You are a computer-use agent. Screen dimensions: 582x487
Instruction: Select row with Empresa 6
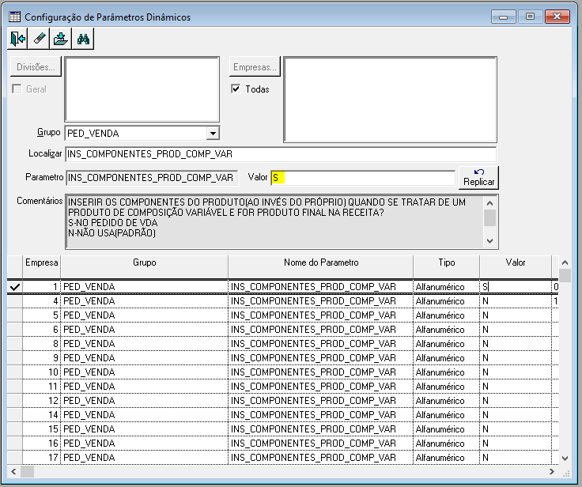[x=282, y=330]
